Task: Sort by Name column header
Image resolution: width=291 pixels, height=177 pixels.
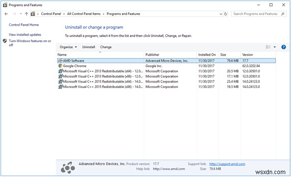Action: point(100,55)
